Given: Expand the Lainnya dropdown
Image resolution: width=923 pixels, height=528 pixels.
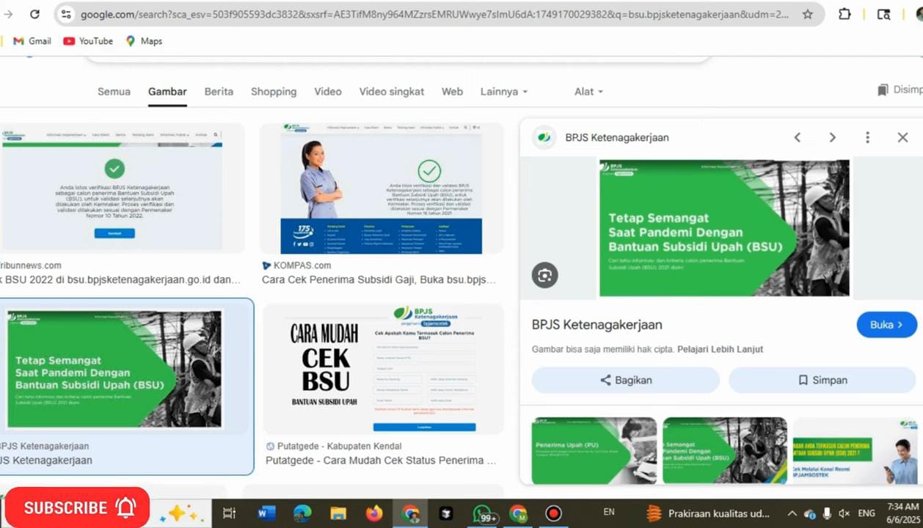Looking at the screenshot, I should [504, 92].
